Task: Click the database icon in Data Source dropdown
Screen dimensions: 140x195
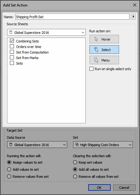Action: [11, 145]
